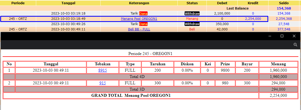Click the Keterangan column header
Screen dimensions: 301x110
click(x=139, y=3)
